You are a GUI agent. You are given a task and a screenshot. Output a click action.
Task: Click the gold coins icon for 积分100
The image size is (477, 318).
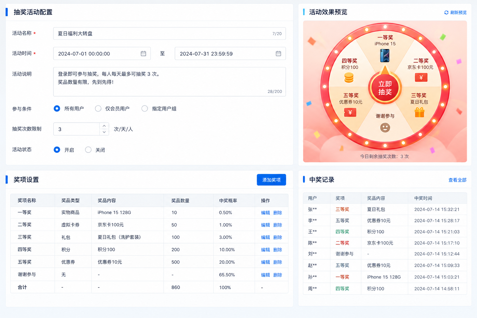tap(349, 78)
